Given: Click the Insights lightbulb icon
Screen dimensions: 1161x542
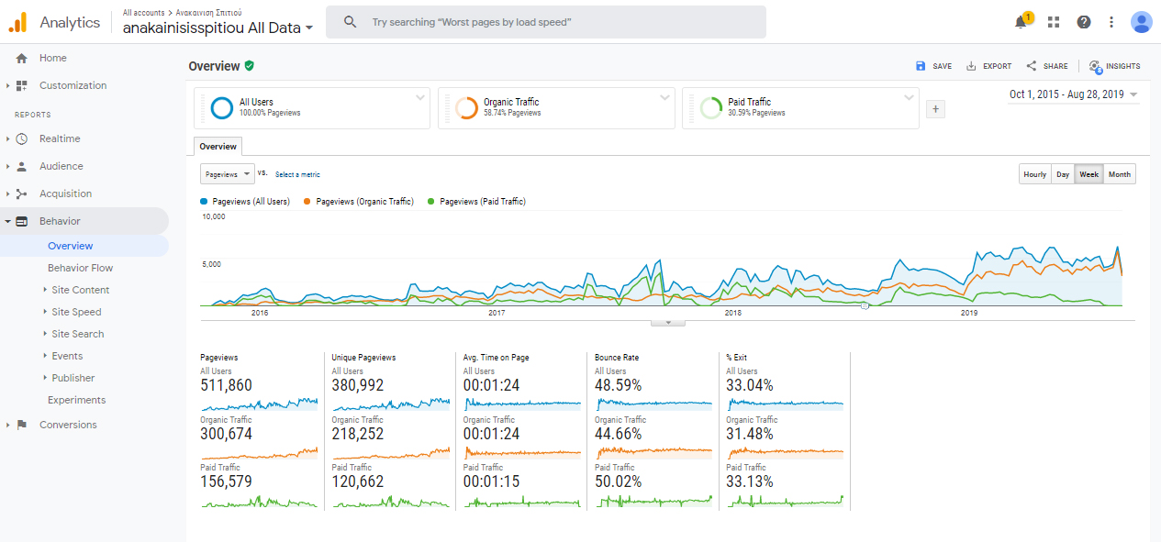Looking at the screenshot, I should point(1094,66).
